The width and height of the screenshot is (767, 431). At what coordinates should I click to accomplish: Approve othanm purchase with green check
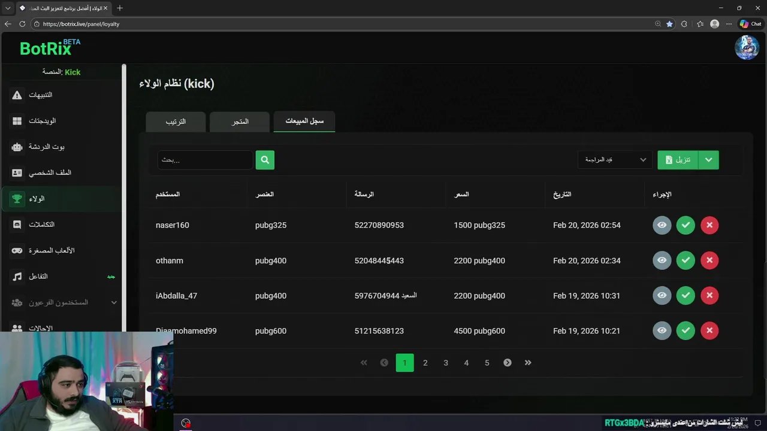pyautogui.click(x=686, y=260)
